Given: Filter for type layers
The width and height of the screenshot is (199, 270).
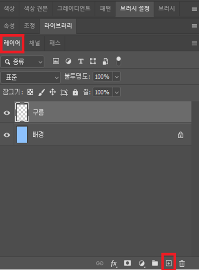Looking at the screenshot, I should coord(81,61).
